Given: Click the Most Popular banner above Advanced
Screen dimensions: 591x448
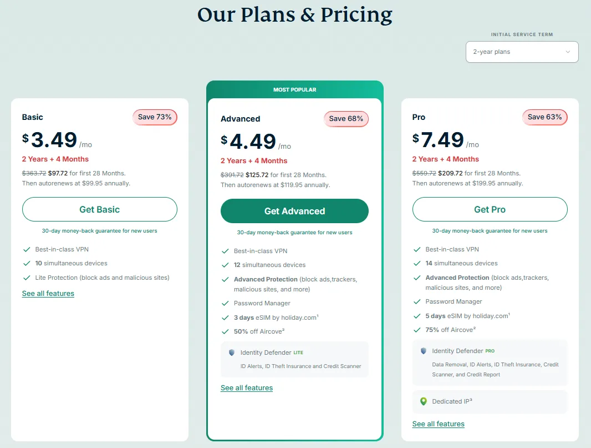Looking at the screenshot, I should [294, 89].
